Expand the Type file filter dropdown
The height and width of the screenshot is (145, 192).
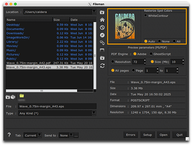94,113
